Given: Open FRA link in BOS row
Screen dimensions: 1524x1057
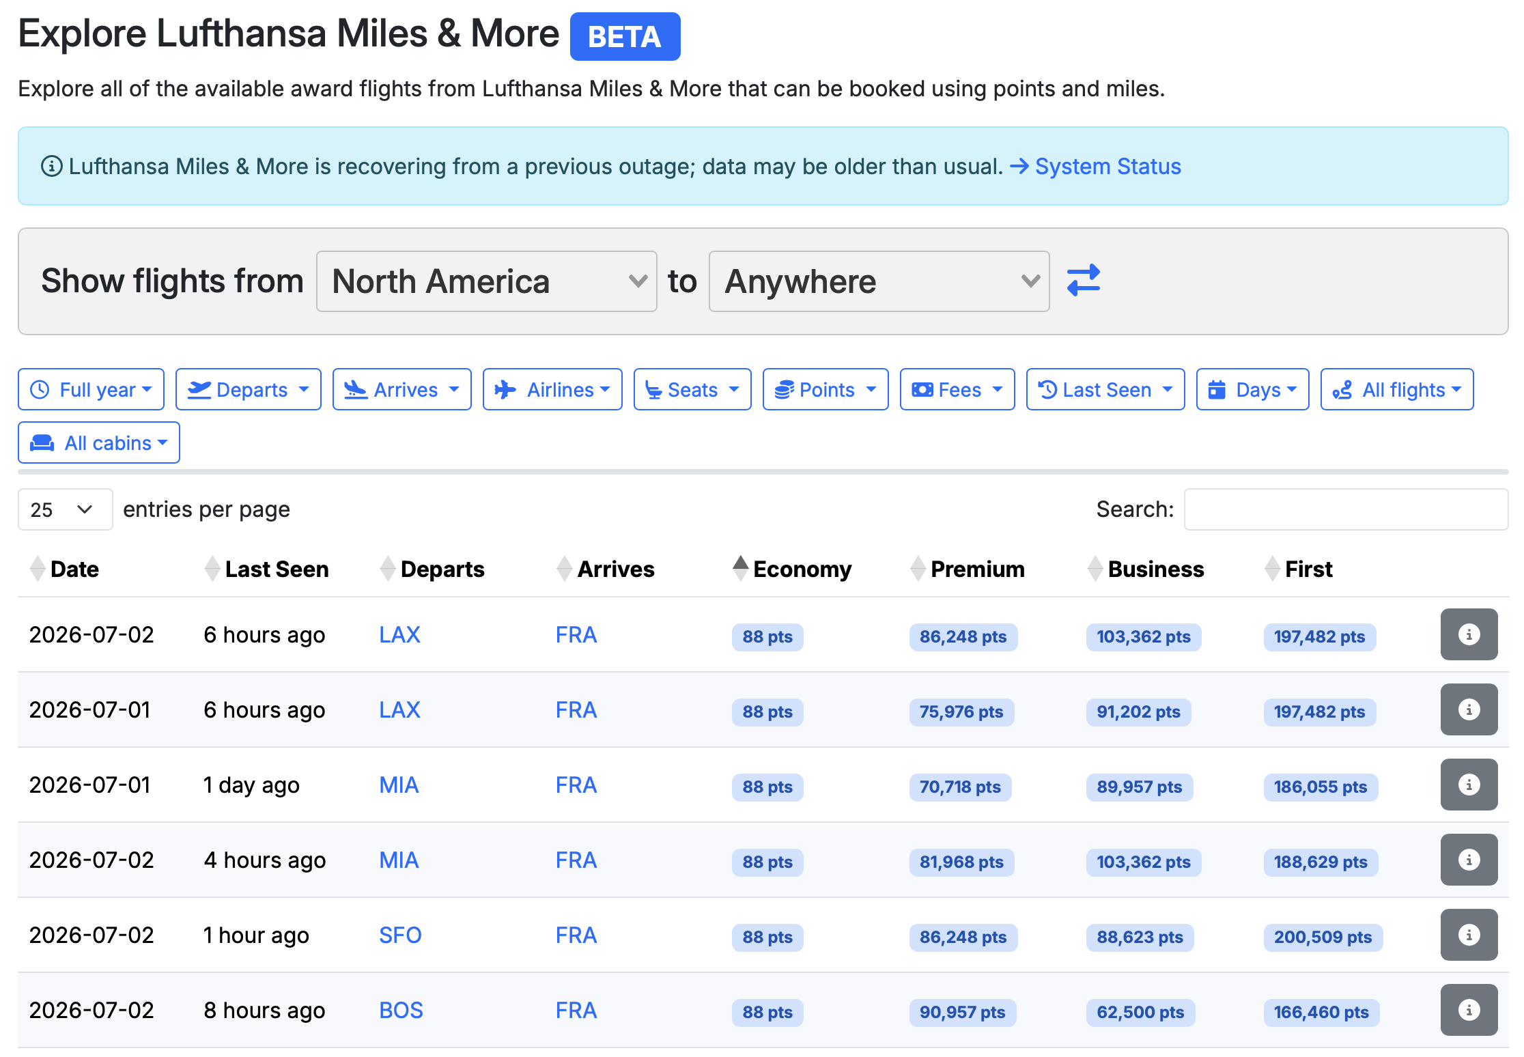Looking at the screenshot, I should (x=576, y=1010).
